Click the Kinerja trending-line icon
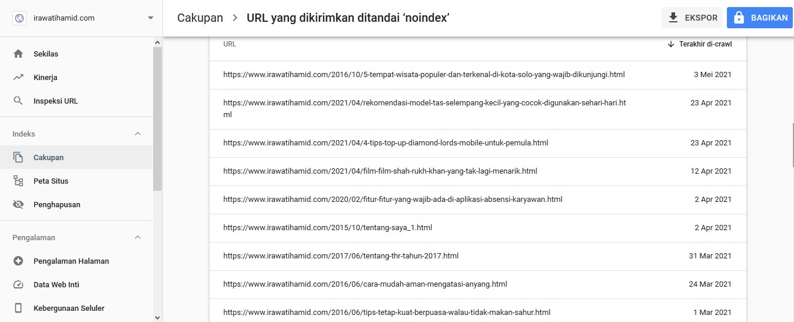This screenshot has height=322, width=794. pos(18,77)
